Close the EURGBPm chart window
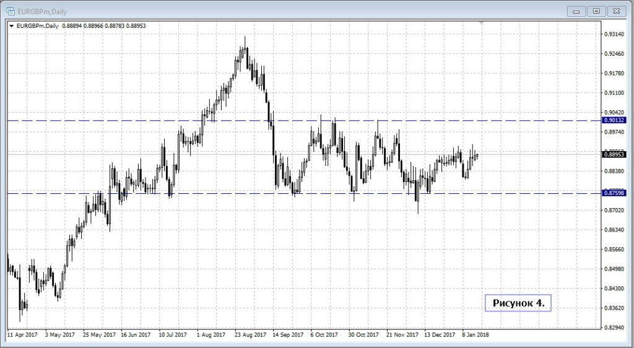Screen dimensions: 634x348 click(x=616, y=11)
